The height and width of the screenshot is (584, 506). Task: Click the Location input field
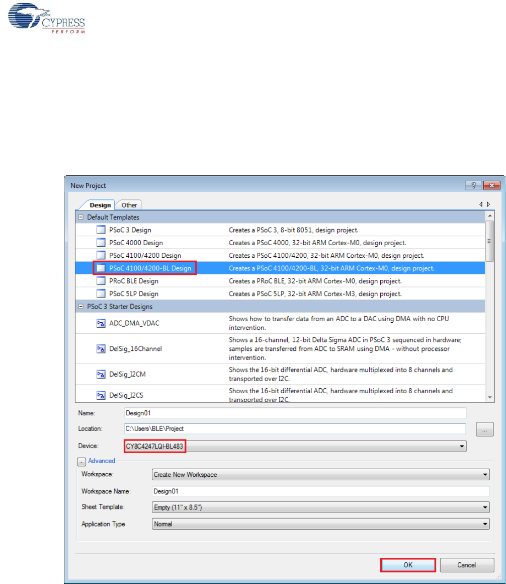click(295, 429)
